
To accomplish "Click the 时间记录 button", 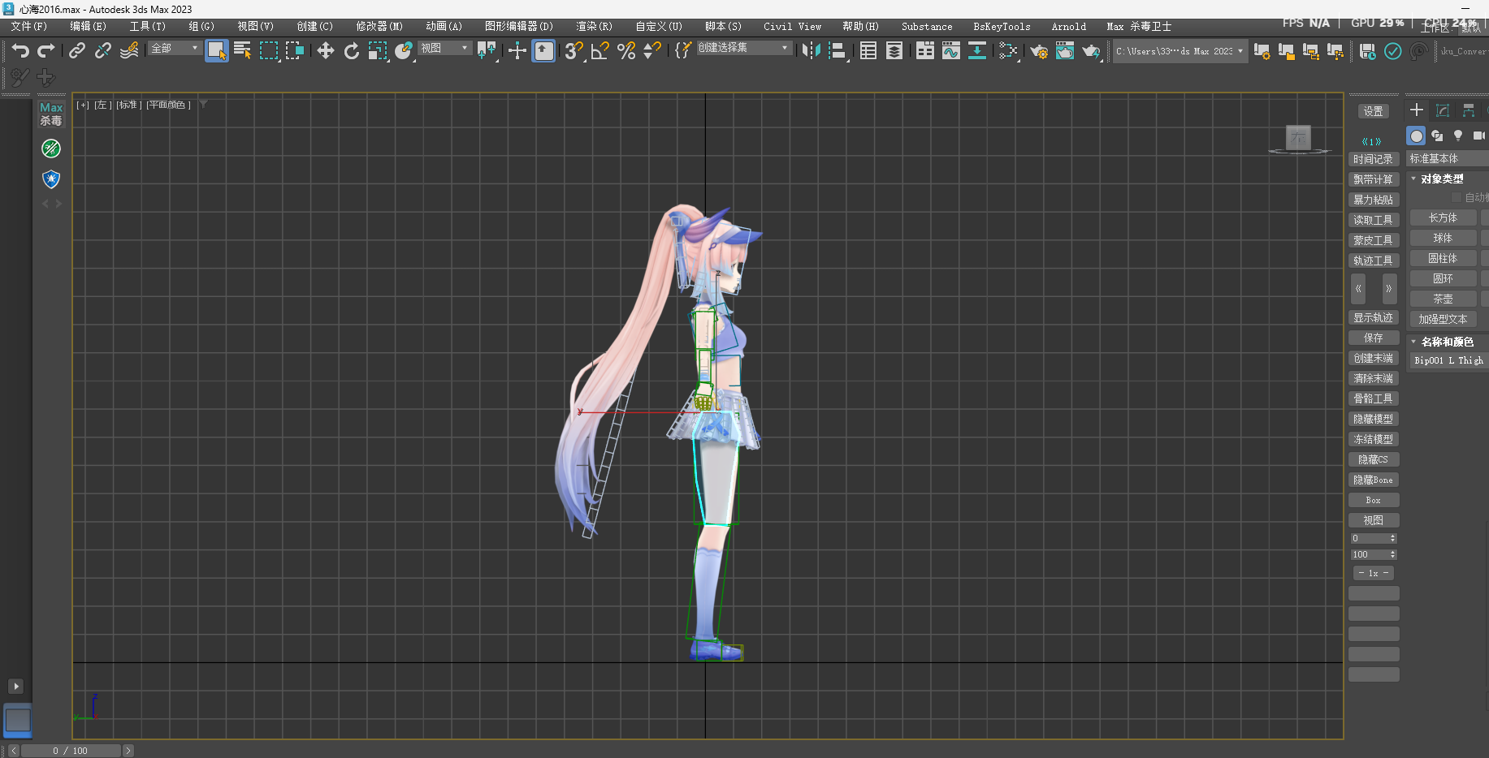I will (1374, 159).
